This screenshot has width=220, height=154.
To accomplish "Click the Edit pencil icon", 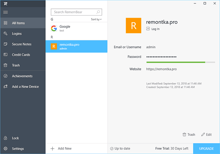I will coord(203,134).
